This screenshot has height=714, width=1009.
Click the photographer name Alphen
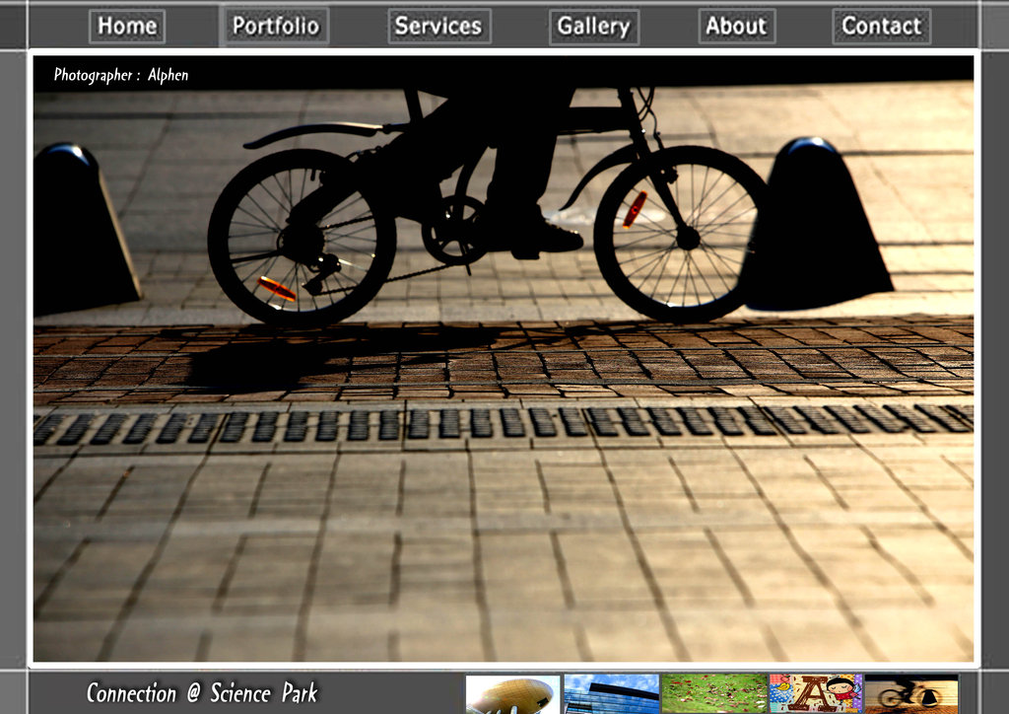[168, 75]
